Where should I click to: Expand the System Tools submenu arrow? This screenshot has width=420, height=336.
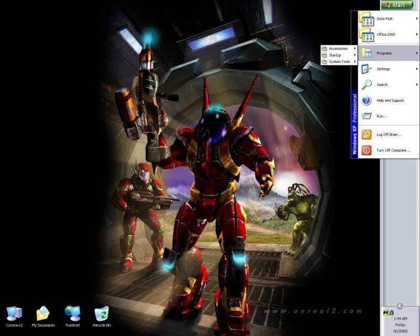(355, 61)
